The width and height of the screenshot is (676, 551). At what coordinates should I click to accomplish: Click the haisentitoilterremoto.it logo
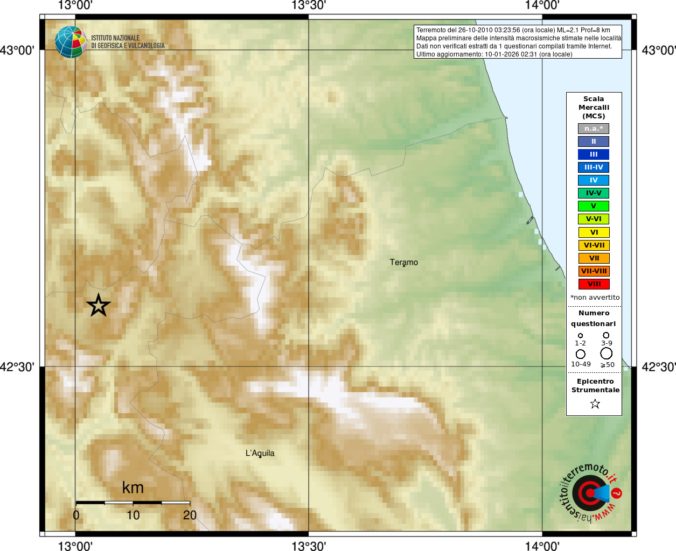590,492
